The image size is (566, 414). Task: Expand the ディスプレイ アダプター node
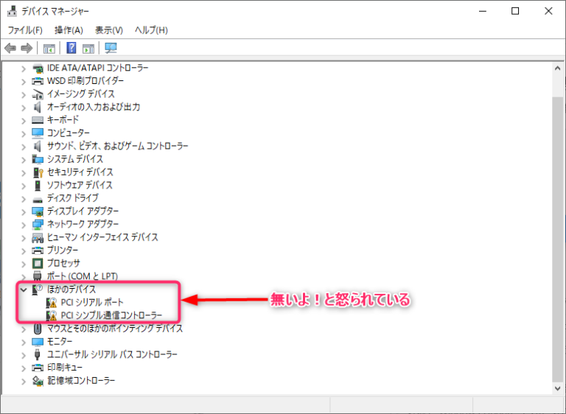24,211
